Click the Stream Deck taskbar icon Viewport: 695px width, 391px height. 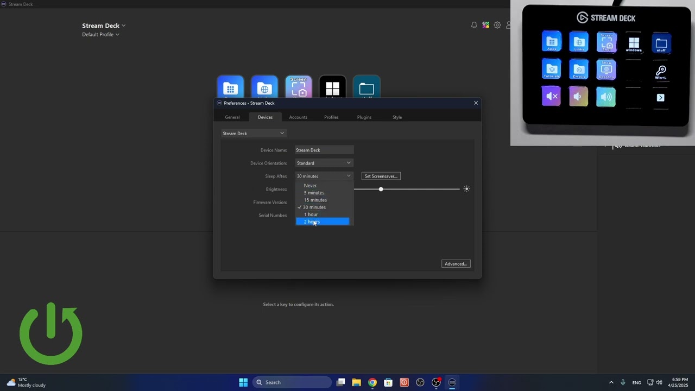[x=452, y=382]
